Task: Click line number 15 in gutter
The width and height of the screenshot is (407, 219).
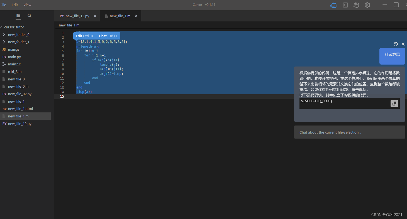Action: [62, 96]
